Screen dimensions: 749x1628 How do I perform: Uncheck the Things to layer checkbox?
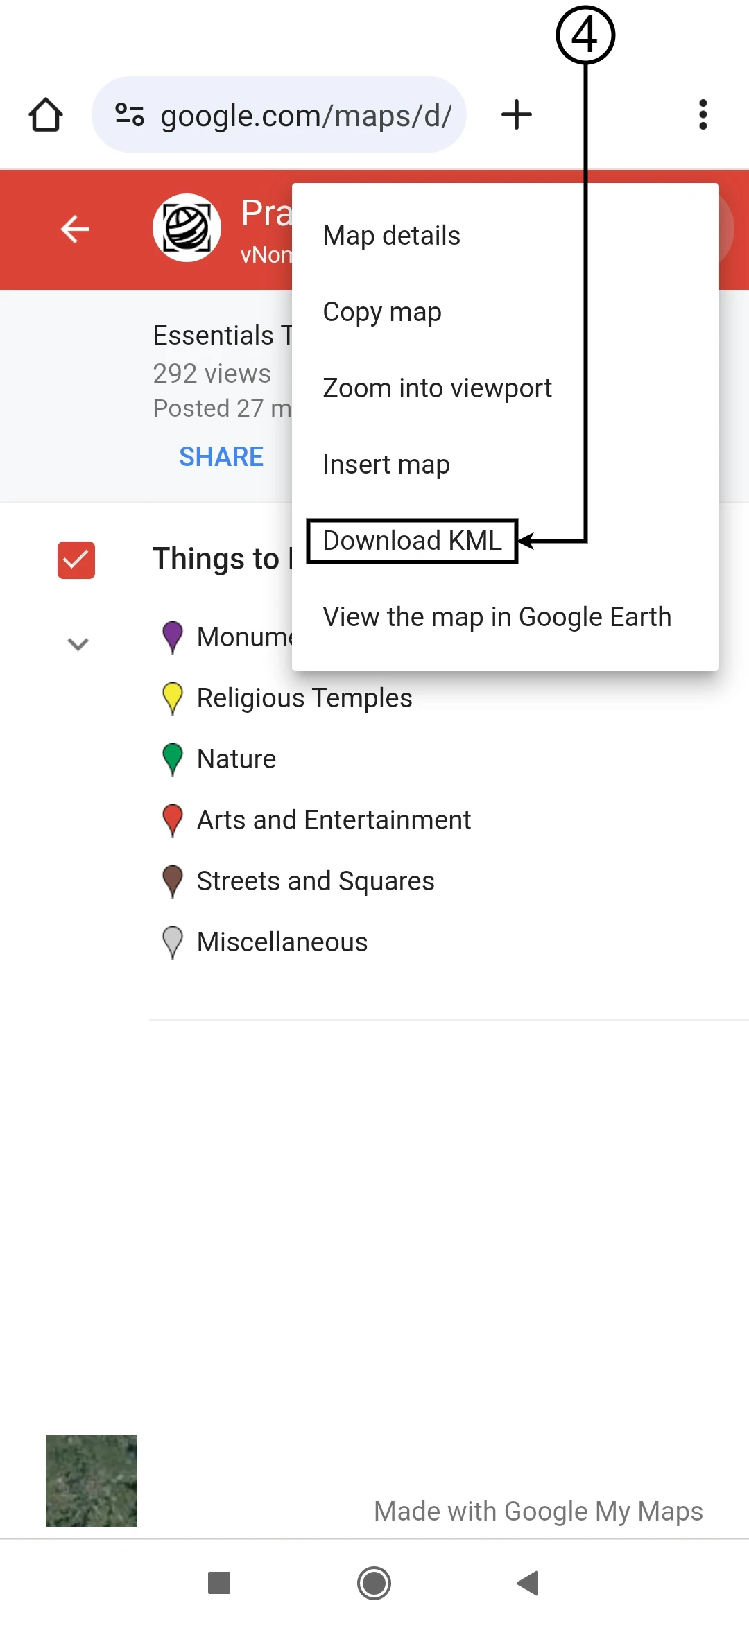tap(76, 560)
